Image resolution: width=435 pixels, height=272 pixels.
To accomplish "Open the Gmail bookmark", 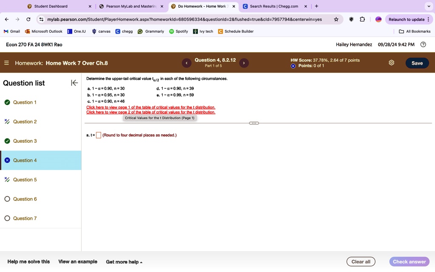I will tap(11, 31).
